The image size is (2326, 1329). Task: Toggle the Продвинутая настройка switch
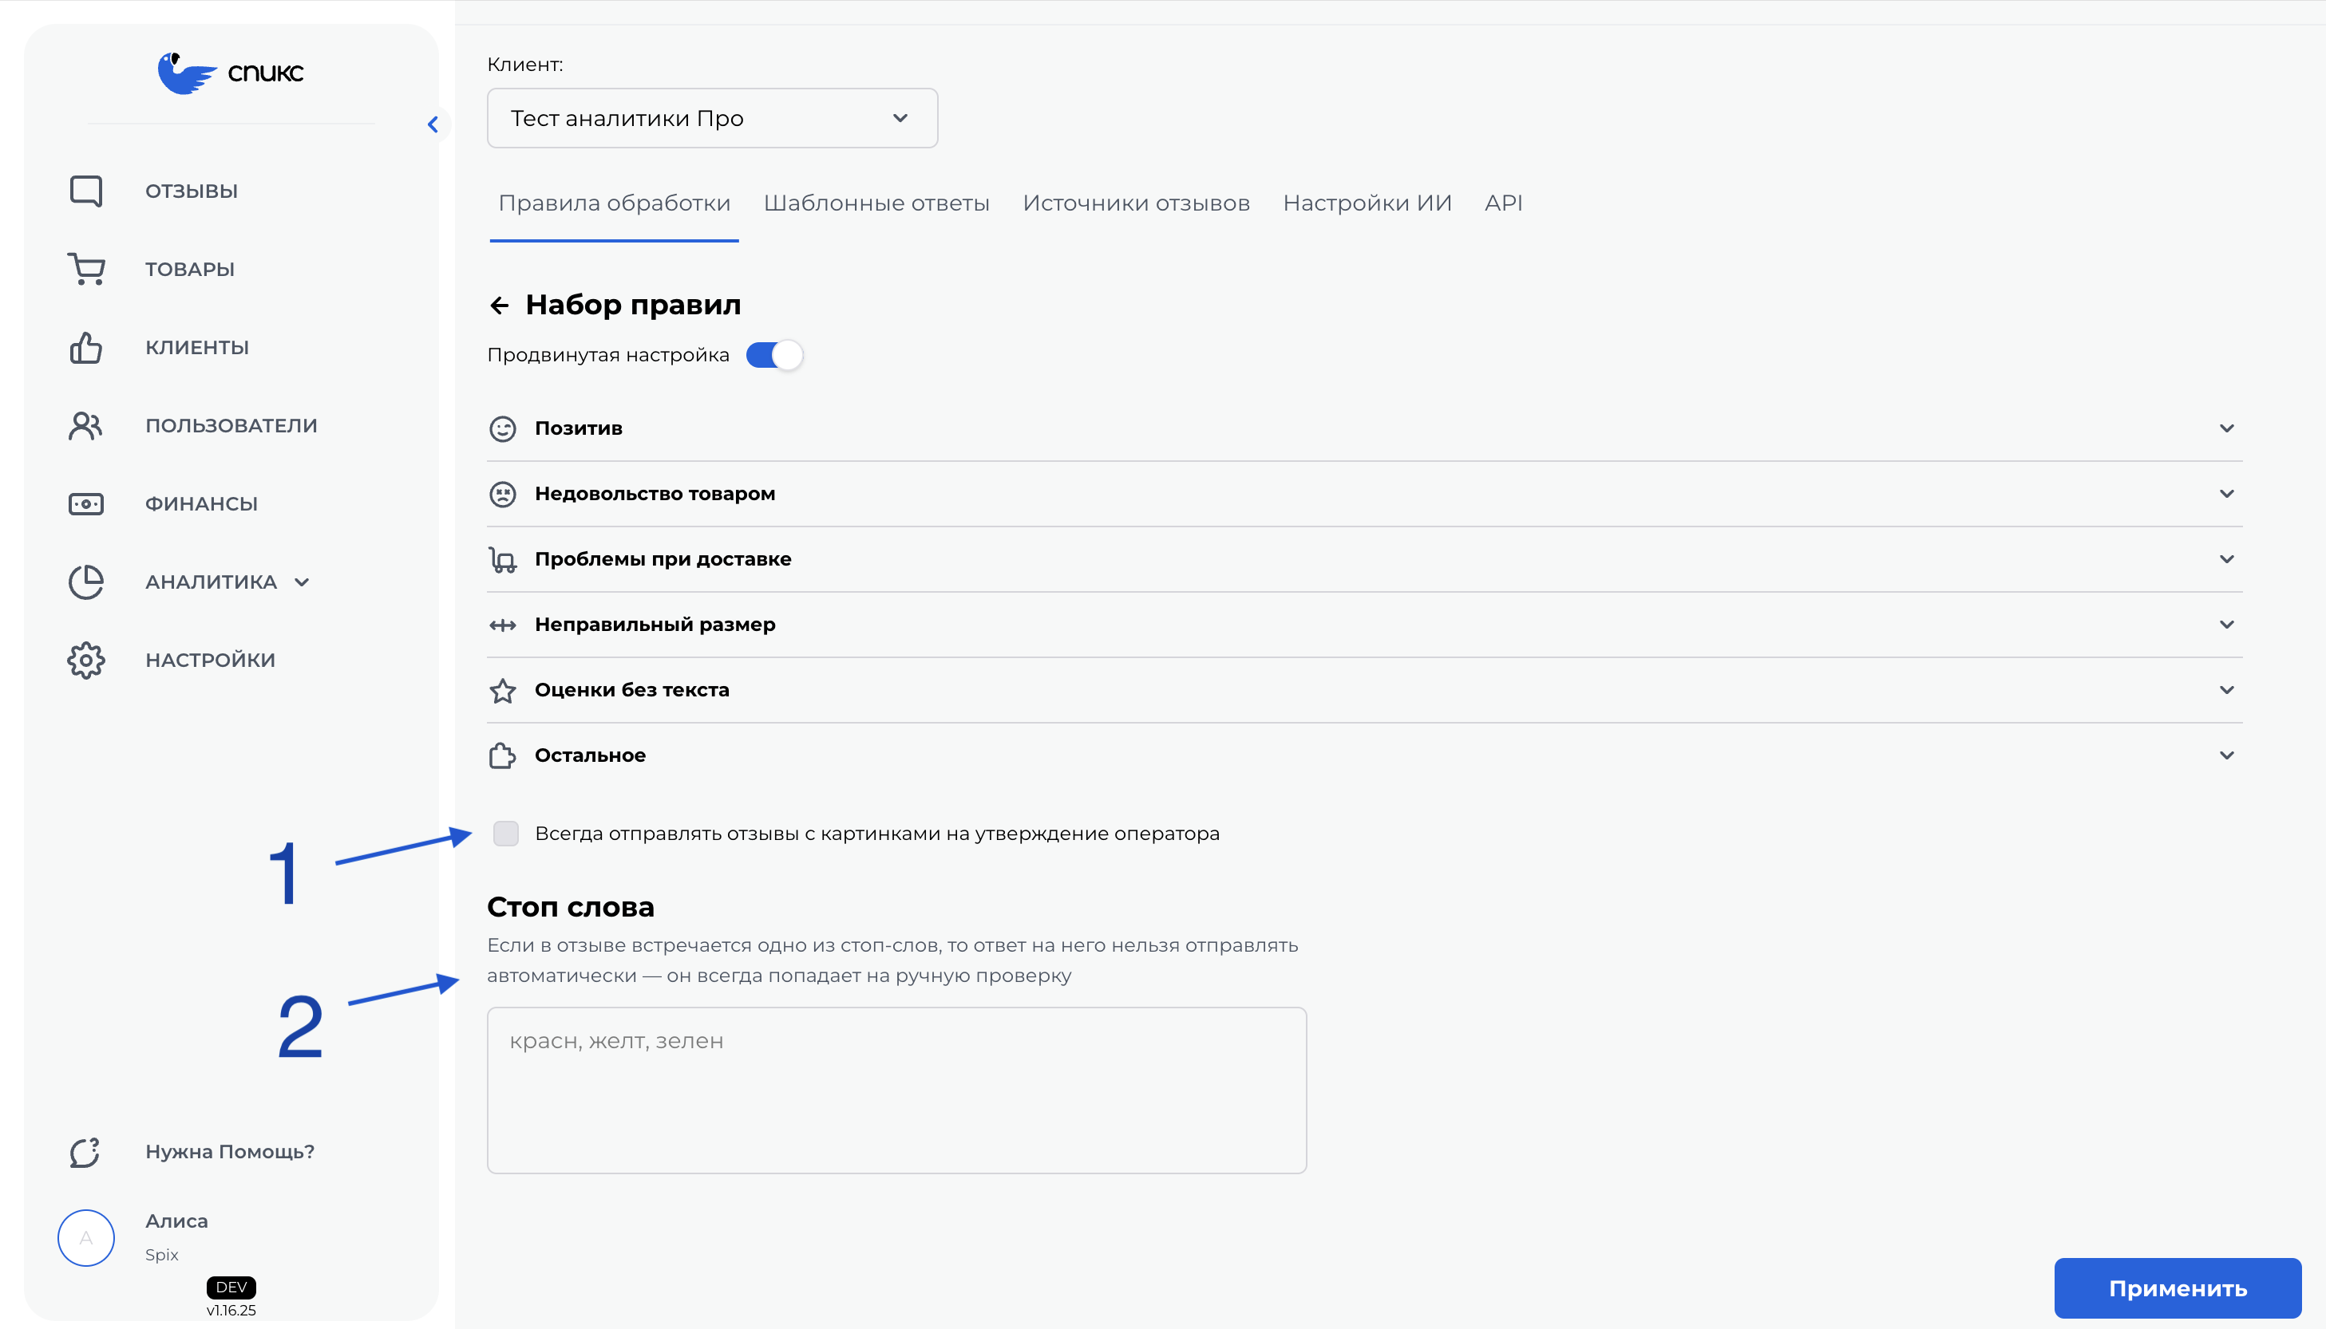773,355
